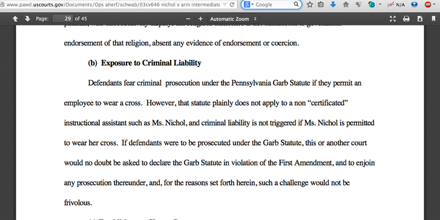Open the current view bookmark icon
Screen dimensions: 440x220
click(433, 19)
